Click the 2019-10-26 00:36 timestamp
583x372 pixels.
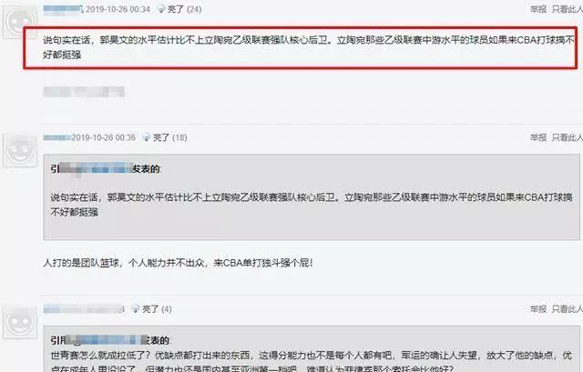[x=104, y=137]
